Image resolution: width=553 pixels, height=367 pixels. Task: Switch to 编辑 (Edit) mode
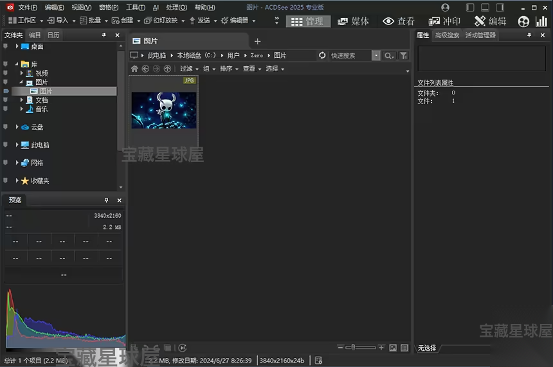tap(491, 21)
